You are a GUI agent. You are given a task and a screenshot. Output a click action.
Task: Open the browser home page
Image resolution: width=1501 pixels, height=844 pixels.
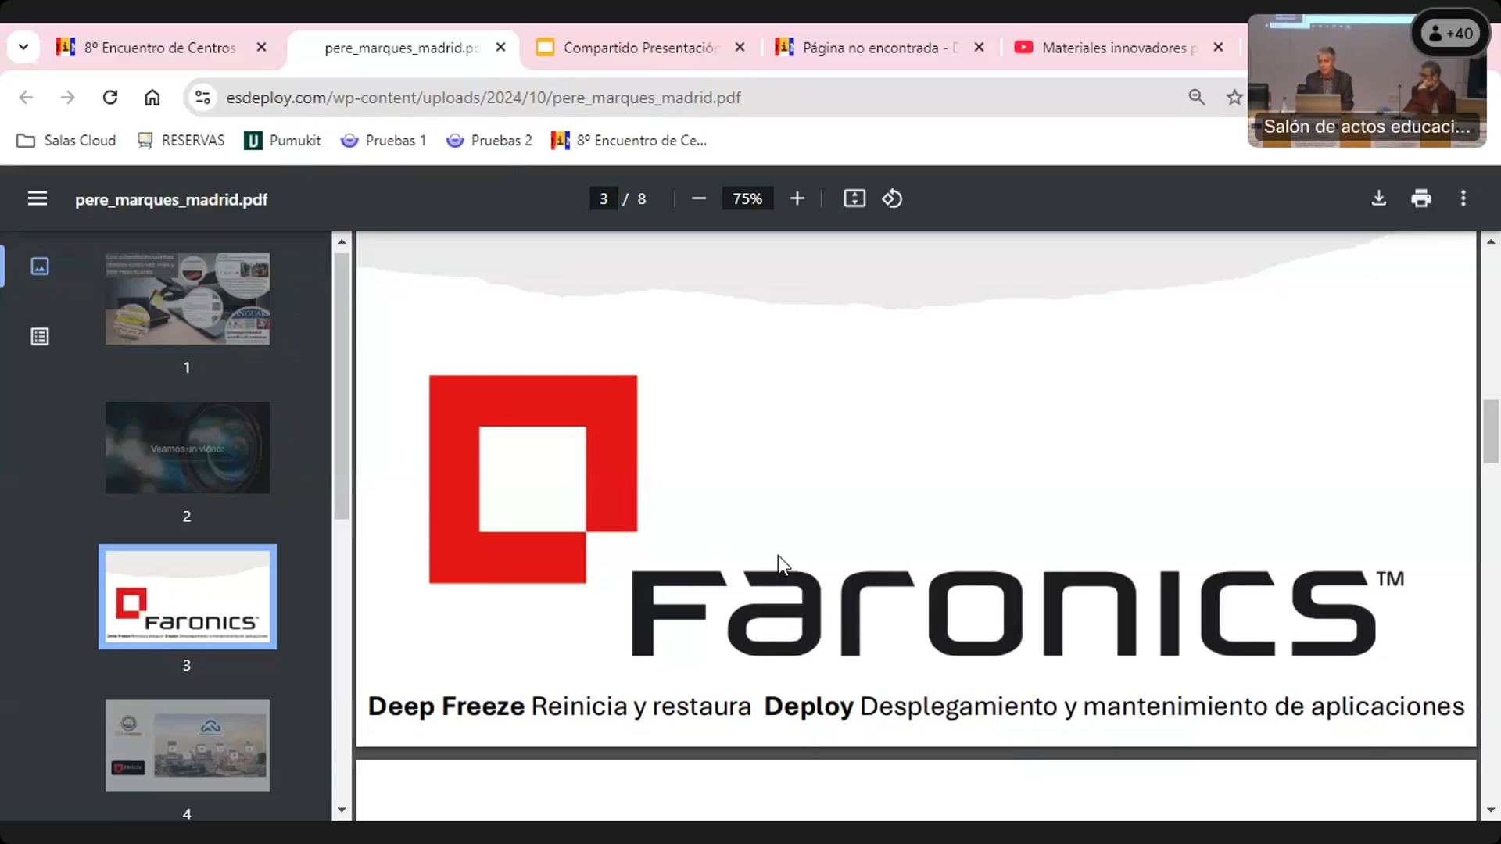coord(152,97)
